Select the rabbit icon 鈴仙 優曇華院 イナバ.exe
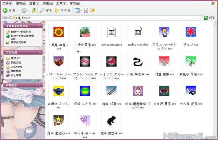 (x=138, y=91)
